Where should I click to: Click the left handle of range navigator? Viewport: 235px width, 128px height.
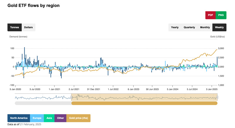point(71,97)
